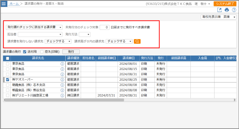Toggle the 送付用 checkbox
The image size is (239, 129).
(24, 52)
